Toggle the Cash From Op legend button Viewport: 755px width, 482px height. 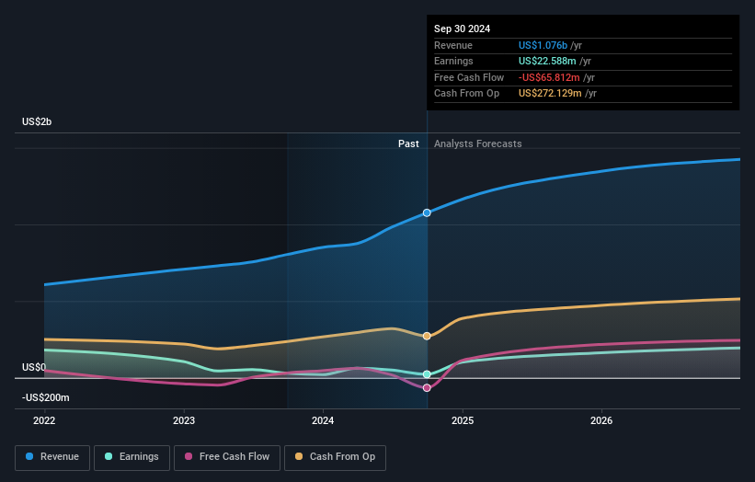pyautogui.click(x=335, y=457)
